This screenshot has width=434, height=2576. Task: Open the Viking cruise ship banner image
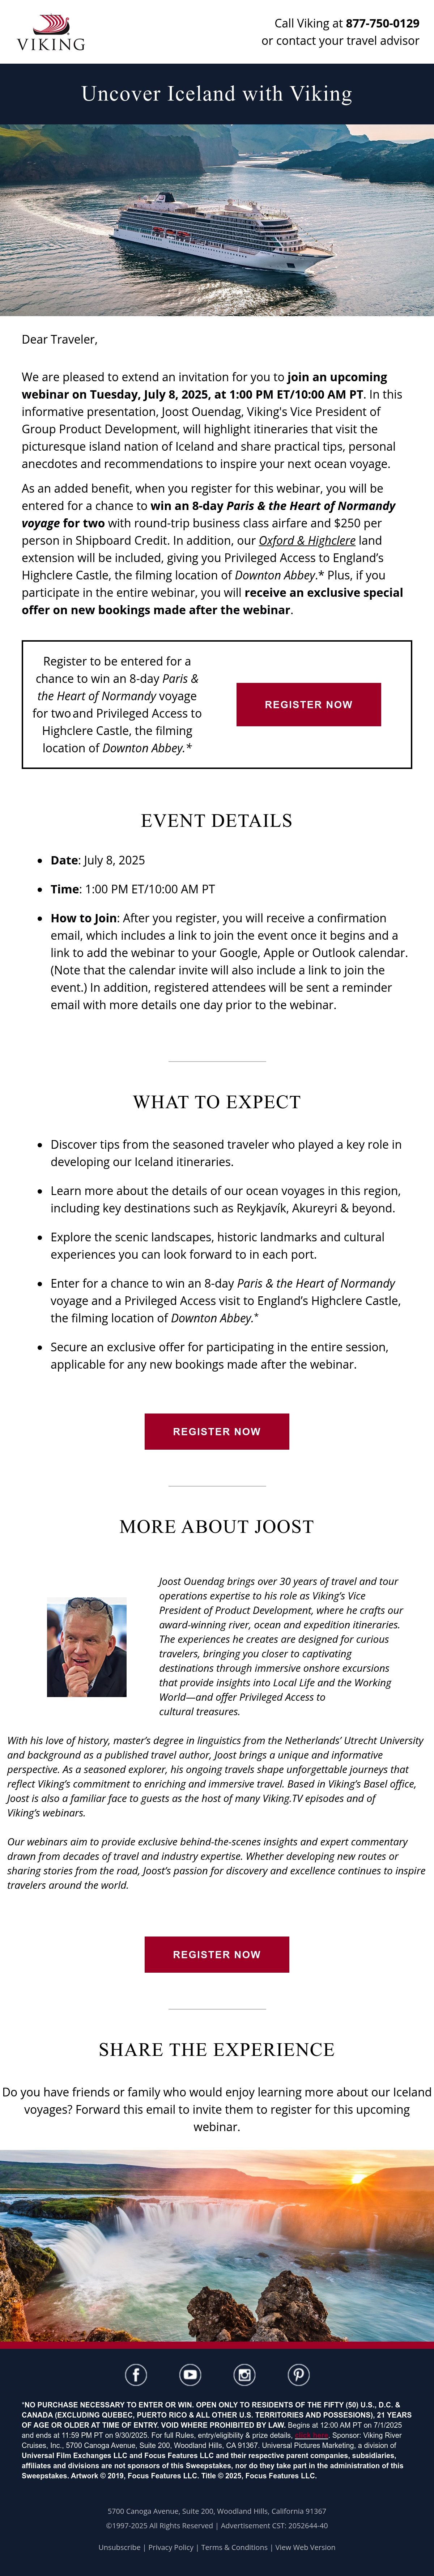pyautogui.click(x=217, y=220)
